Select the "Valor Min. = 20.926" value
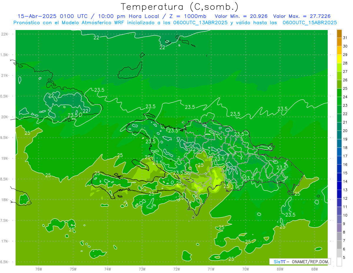The image size is (353, 273). [241, 16]
